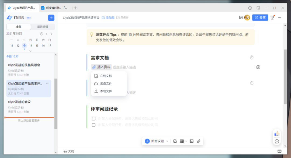Go to next week arrow
Image resolution: width=291 pixels, height=158 pixels.
click(x=51, y=34)
